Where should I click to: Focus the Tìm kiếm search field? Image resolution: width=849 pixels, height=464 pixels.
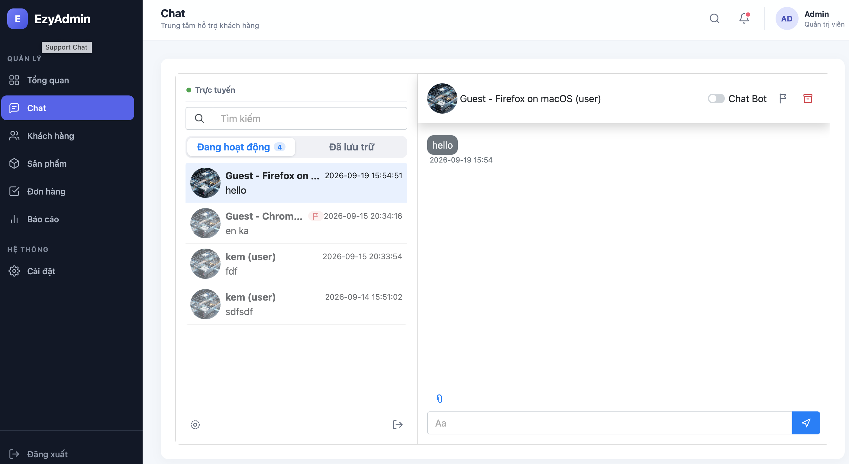(x=310, y=118)
